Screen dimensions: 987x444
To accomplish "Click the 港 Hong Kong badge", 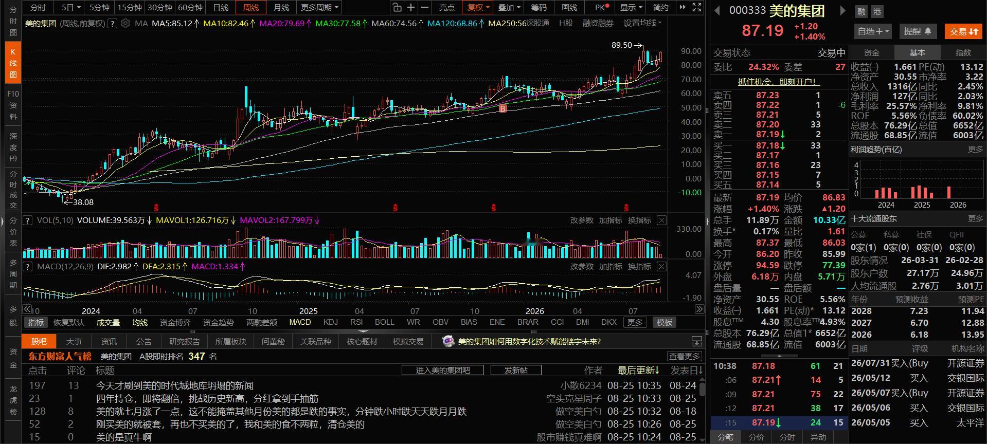I will coord(876,12).
